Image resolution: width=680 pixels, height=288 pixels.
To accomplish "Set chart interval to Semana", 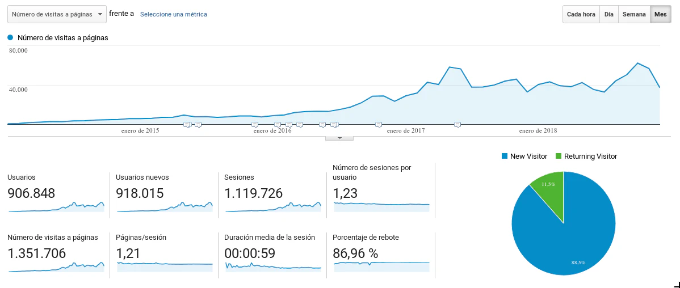I will [634, 15].
